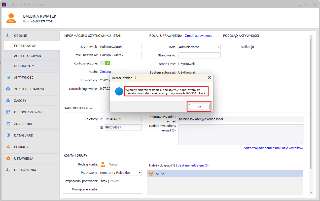
Task: Click the Użytkownik input field
Action: pyautogui.click(x=121, y=47)
